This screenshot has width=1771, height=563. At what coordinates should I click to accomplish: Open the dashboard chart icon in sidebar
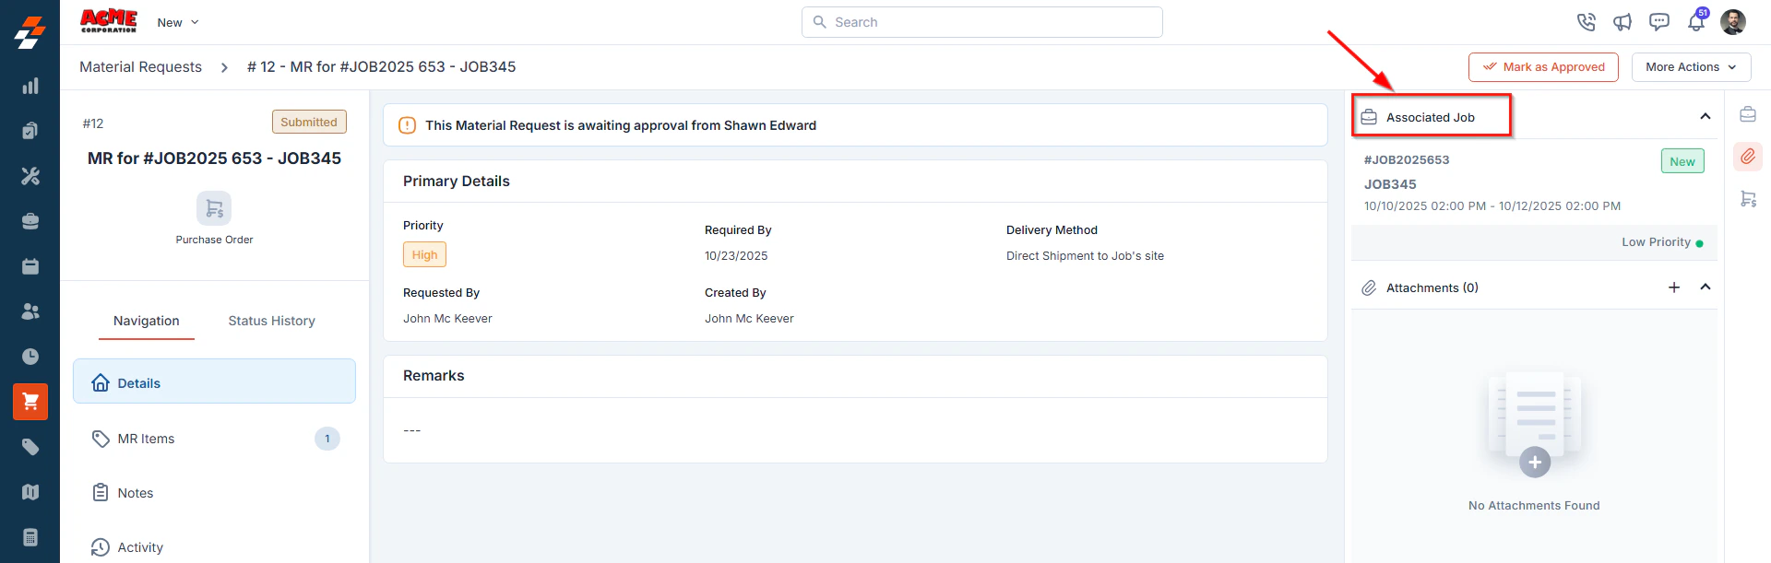30,86
